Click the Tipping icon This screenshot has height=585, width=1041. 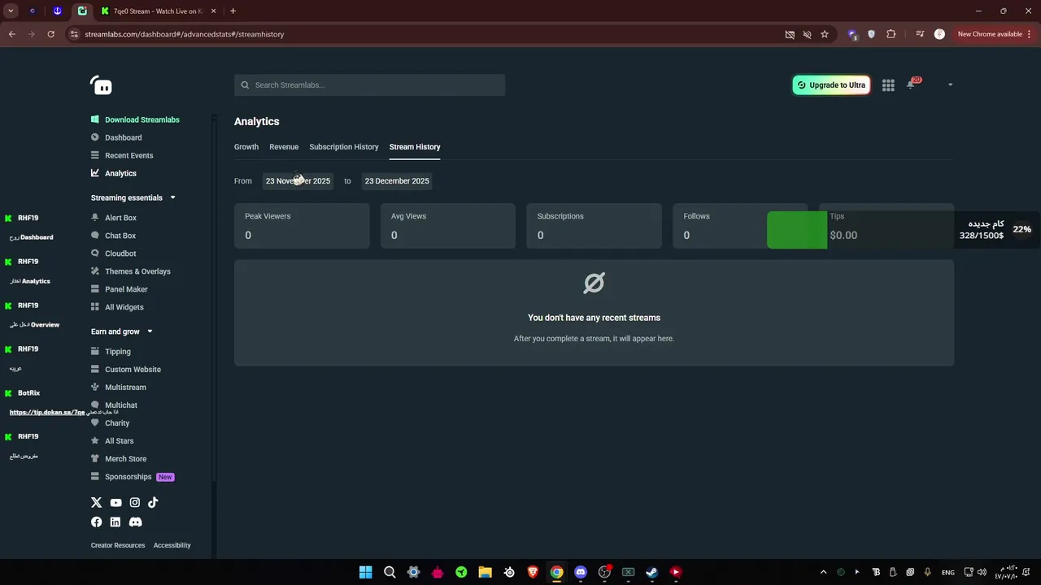[x=95, y=352]
